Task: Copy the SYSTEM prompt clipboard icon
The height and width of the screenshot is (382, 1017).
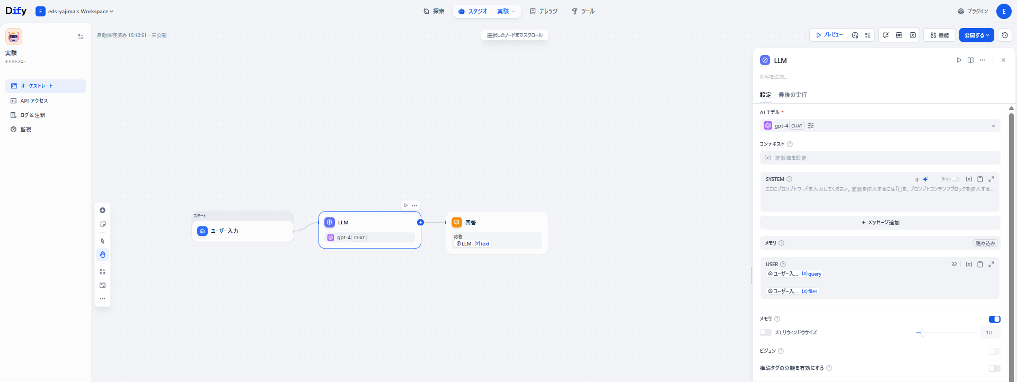Action: [x=980, y=179]
